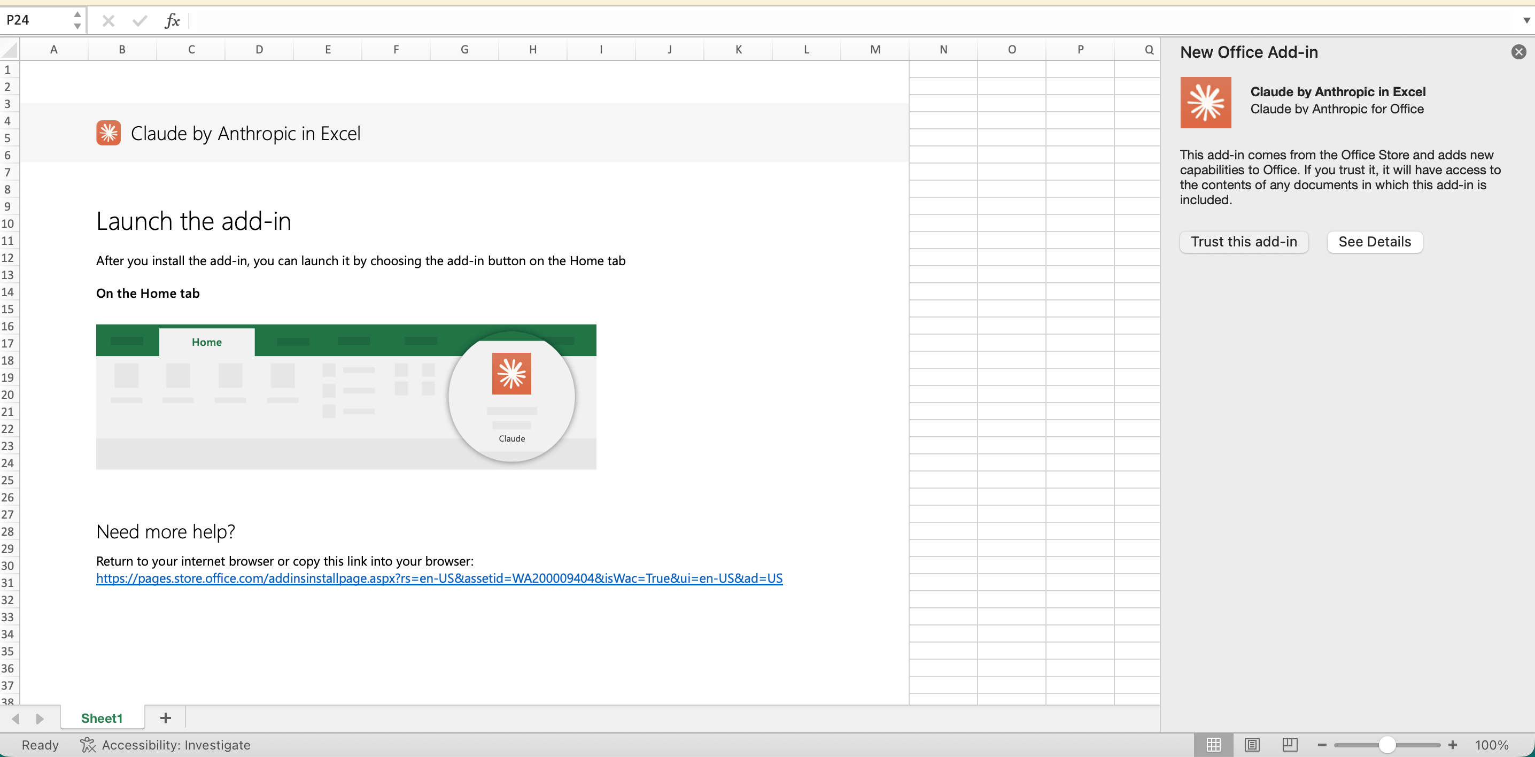Click the Claude logo in add-in pane
1535x757 pixels.
(x=1205, y=102)
